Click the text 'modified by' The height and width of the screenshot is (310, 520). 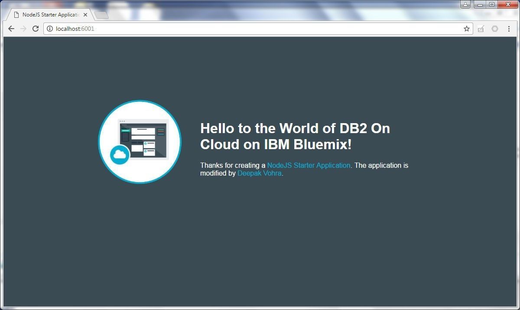pos(218,173)
